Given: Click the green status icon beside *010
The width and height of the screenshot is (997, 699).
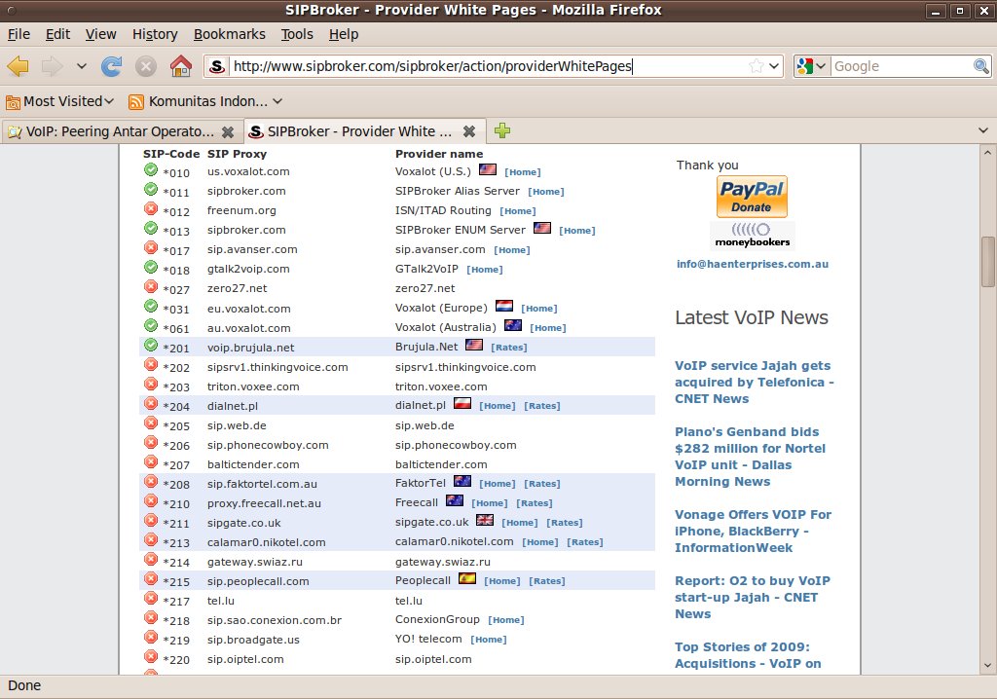Looking at the screenshot, I should tap(151, 170).
